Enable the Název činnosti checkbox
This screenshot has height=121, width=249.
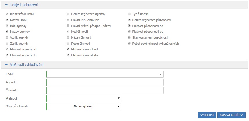(68, 38)
